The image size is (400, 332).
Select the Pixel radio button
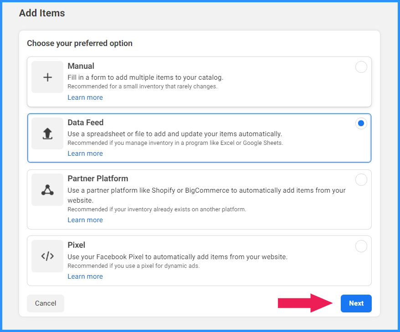[361, 246]
